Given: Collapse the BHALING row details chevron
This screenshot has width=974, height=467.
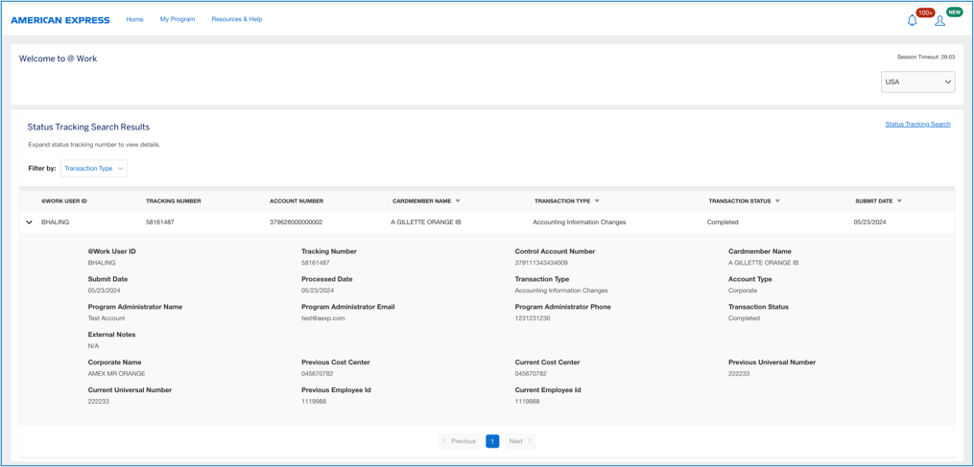Looking at the screenshot, I should coord(29,222).
